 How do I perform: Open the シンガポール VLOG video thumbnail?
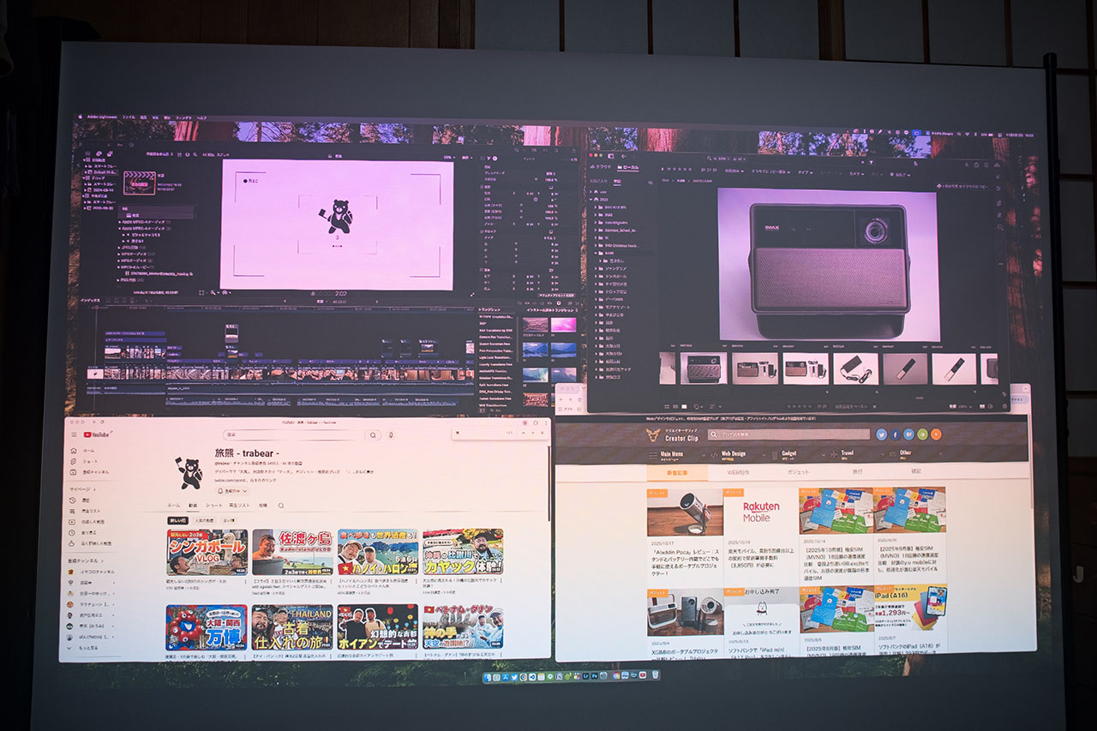207,552
